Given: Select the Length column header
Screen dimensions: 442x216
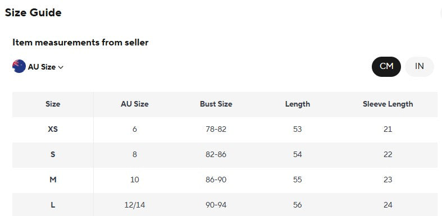Looking at the screenshot, I should (298, 104).
